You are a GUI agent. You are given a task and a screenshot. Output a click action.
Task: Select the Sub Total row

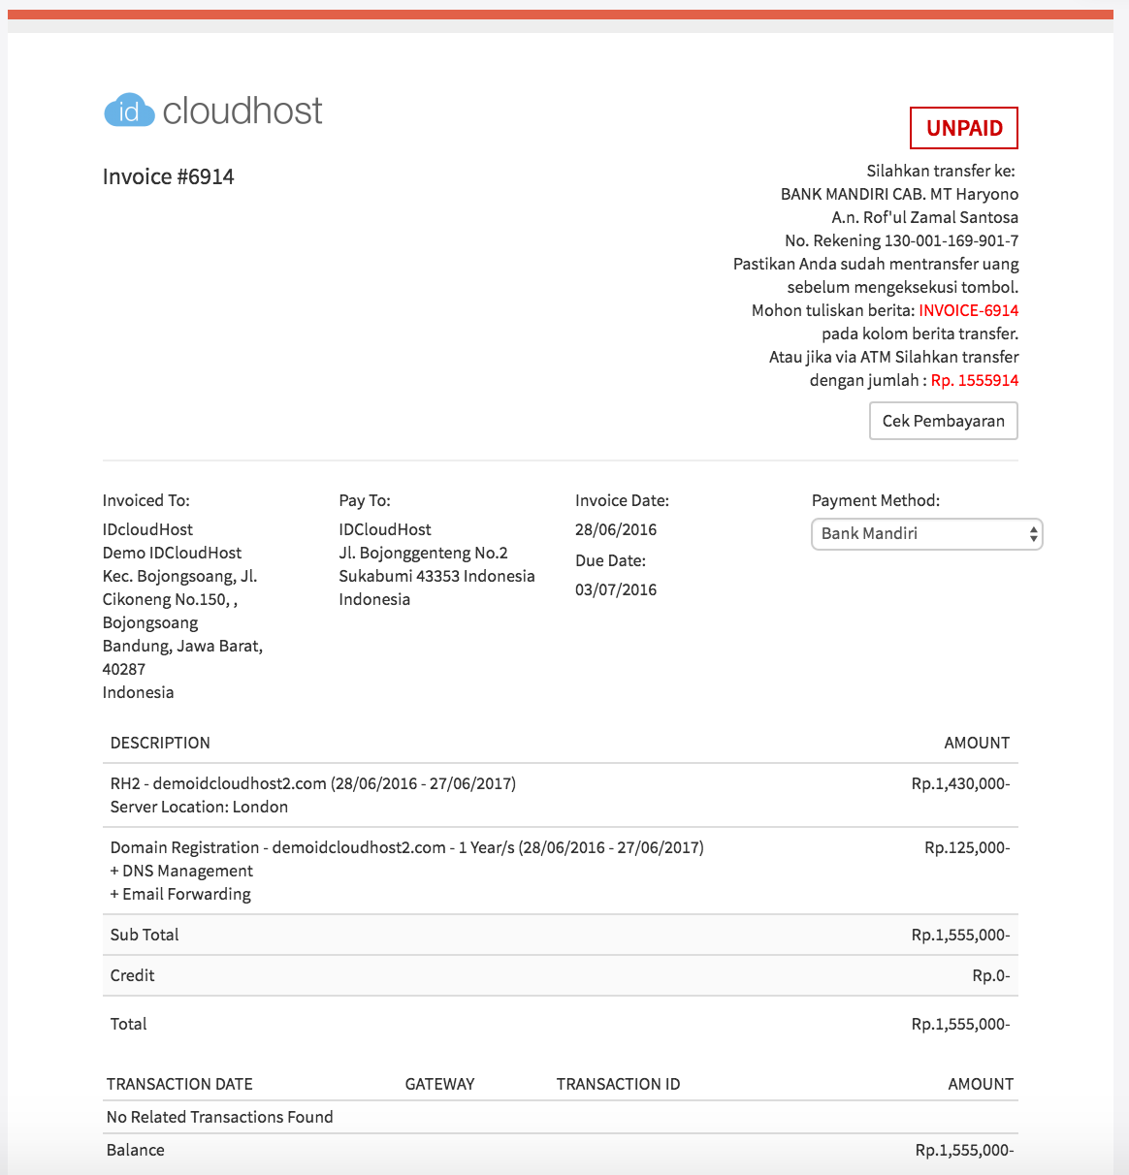pyautogui.click(x=143, y=935)
